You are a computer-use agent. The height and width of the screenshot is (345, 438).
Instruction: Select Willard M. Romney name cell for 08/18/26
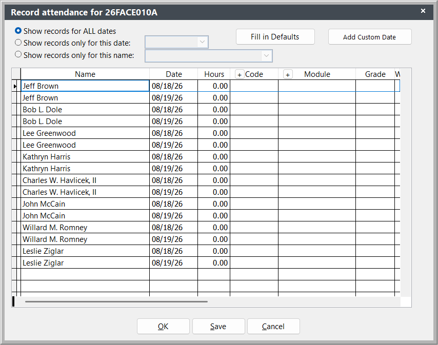point(85,228)
